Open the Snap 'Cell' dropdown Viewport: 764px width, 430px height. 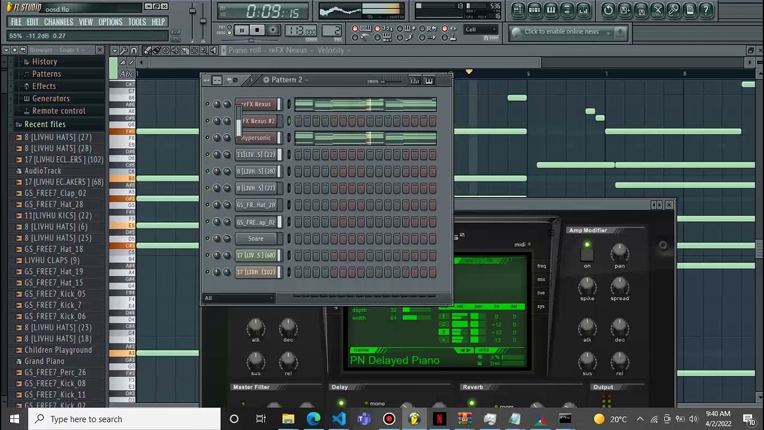(x=482, y=29)
